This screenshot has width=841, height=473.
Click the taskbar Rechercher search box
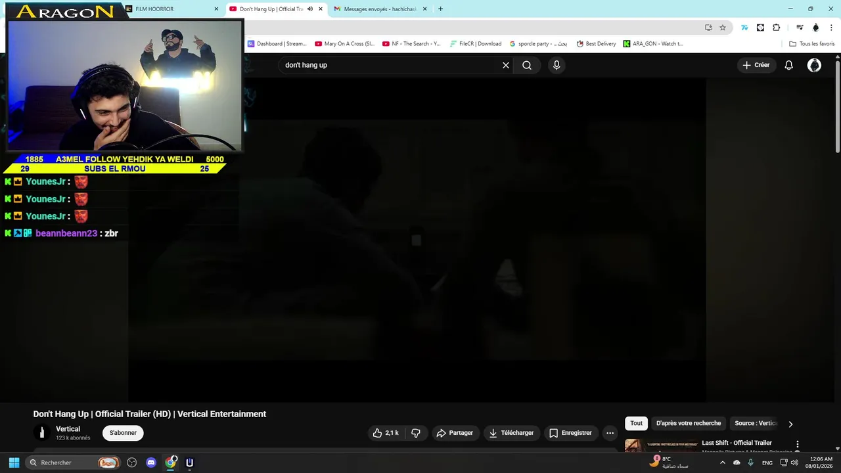pyautogui.click(x=74, y=462)
